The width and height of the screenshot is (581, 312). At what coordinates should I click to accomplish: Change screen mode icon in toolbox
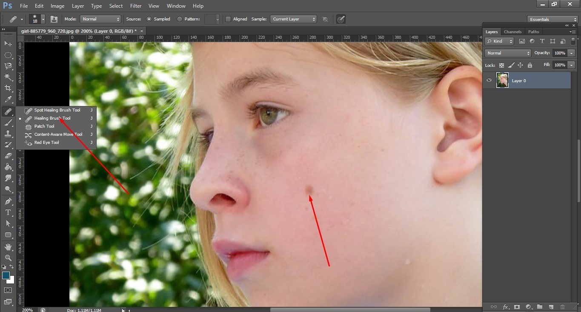pos(8,302)
